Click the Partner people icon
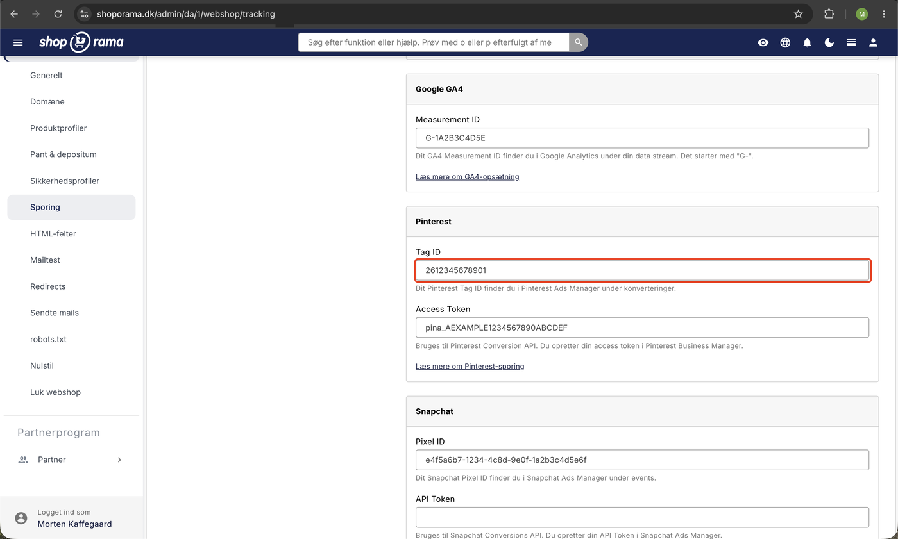898x539 pixels. pos(23,460)
